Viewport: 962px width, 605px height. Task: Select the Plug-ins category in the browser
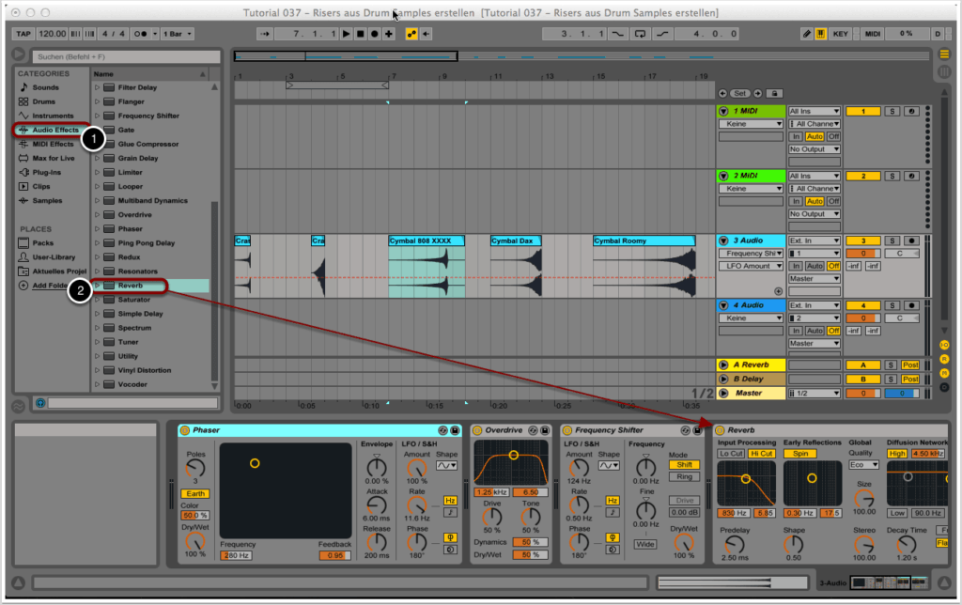49,171
